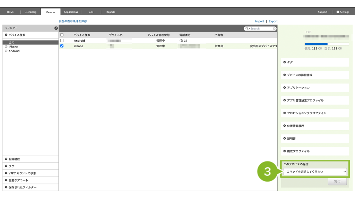Sort by デバイス管理状態 column header
The width and height of the screenshot is (355, 200).
pos(158,35)
